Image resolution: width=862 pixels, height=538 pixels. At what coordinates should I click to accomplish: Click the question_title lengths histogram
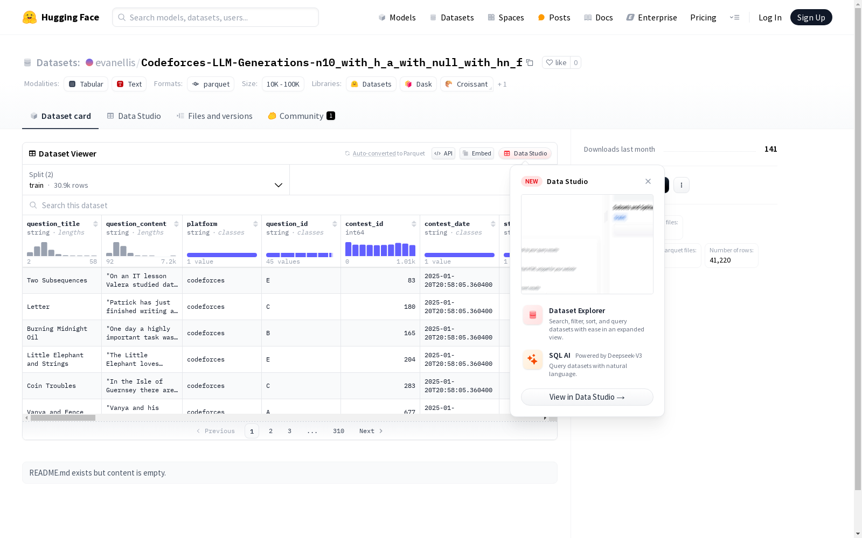62,249
